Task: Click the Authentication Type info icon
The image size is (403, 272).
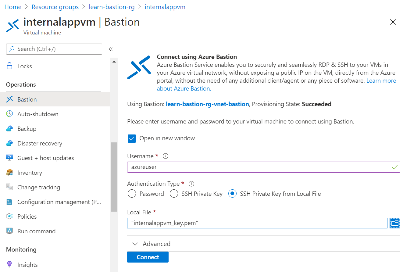Action: tap(191, 184)
